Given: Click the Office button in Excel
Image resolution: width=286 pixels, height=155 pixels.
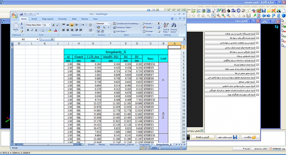Looking at the screenshot, I should click(15, 16).
